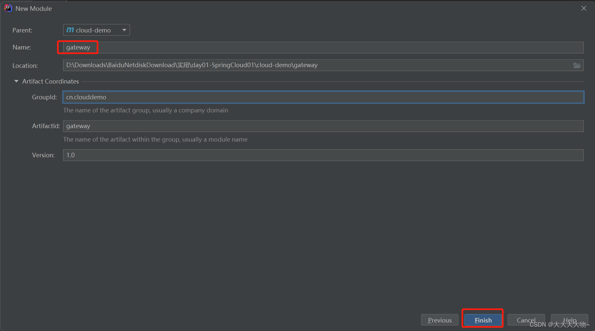595x331 pixels.
Task: Click the Name input field
Action: click(323, 48)
